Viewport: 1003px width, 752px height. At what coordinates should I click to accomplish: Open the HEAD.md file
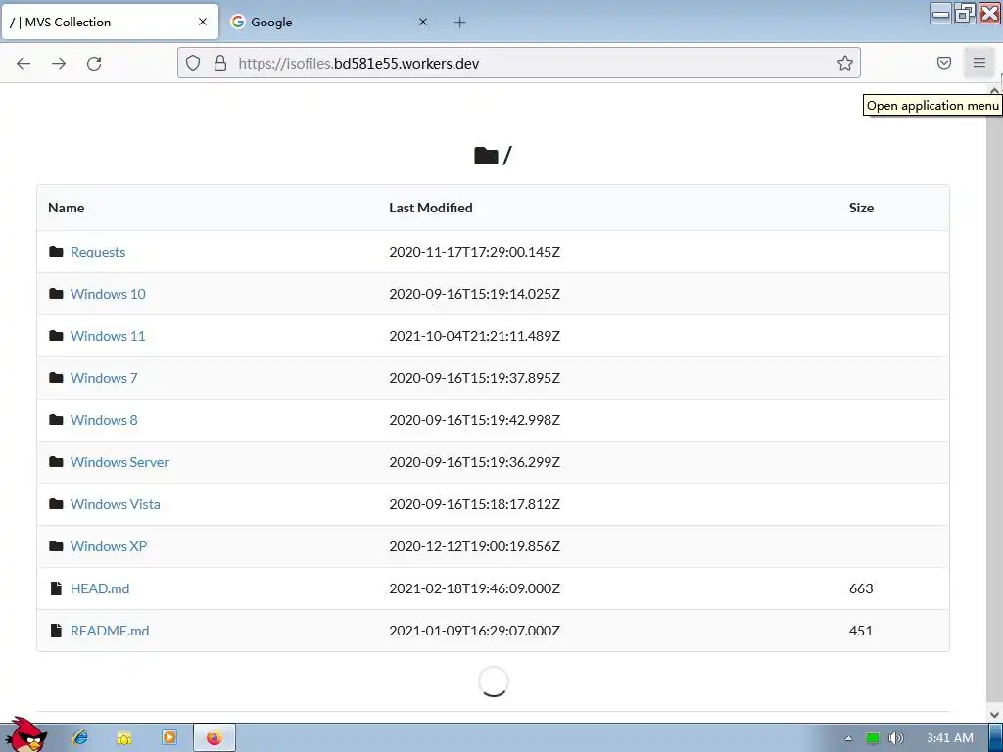click(100, 588)
